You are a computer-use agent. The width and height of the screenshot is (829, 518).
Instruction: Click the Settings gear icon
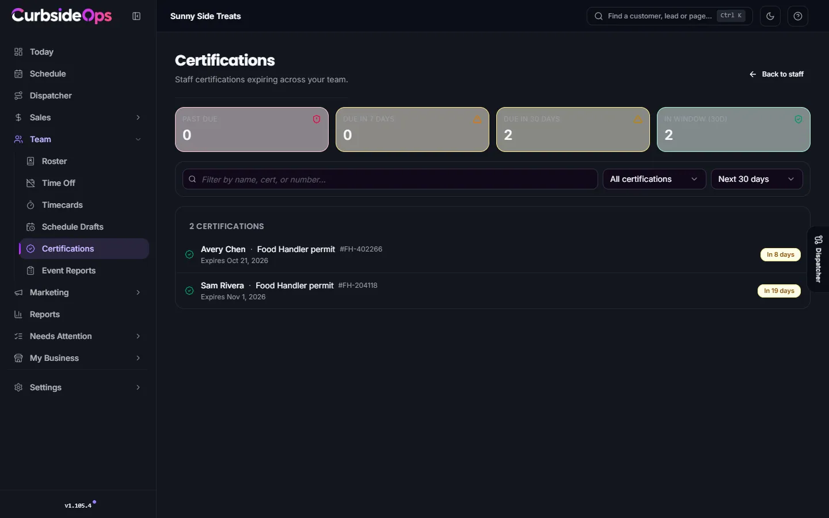(x=18, y=387)
